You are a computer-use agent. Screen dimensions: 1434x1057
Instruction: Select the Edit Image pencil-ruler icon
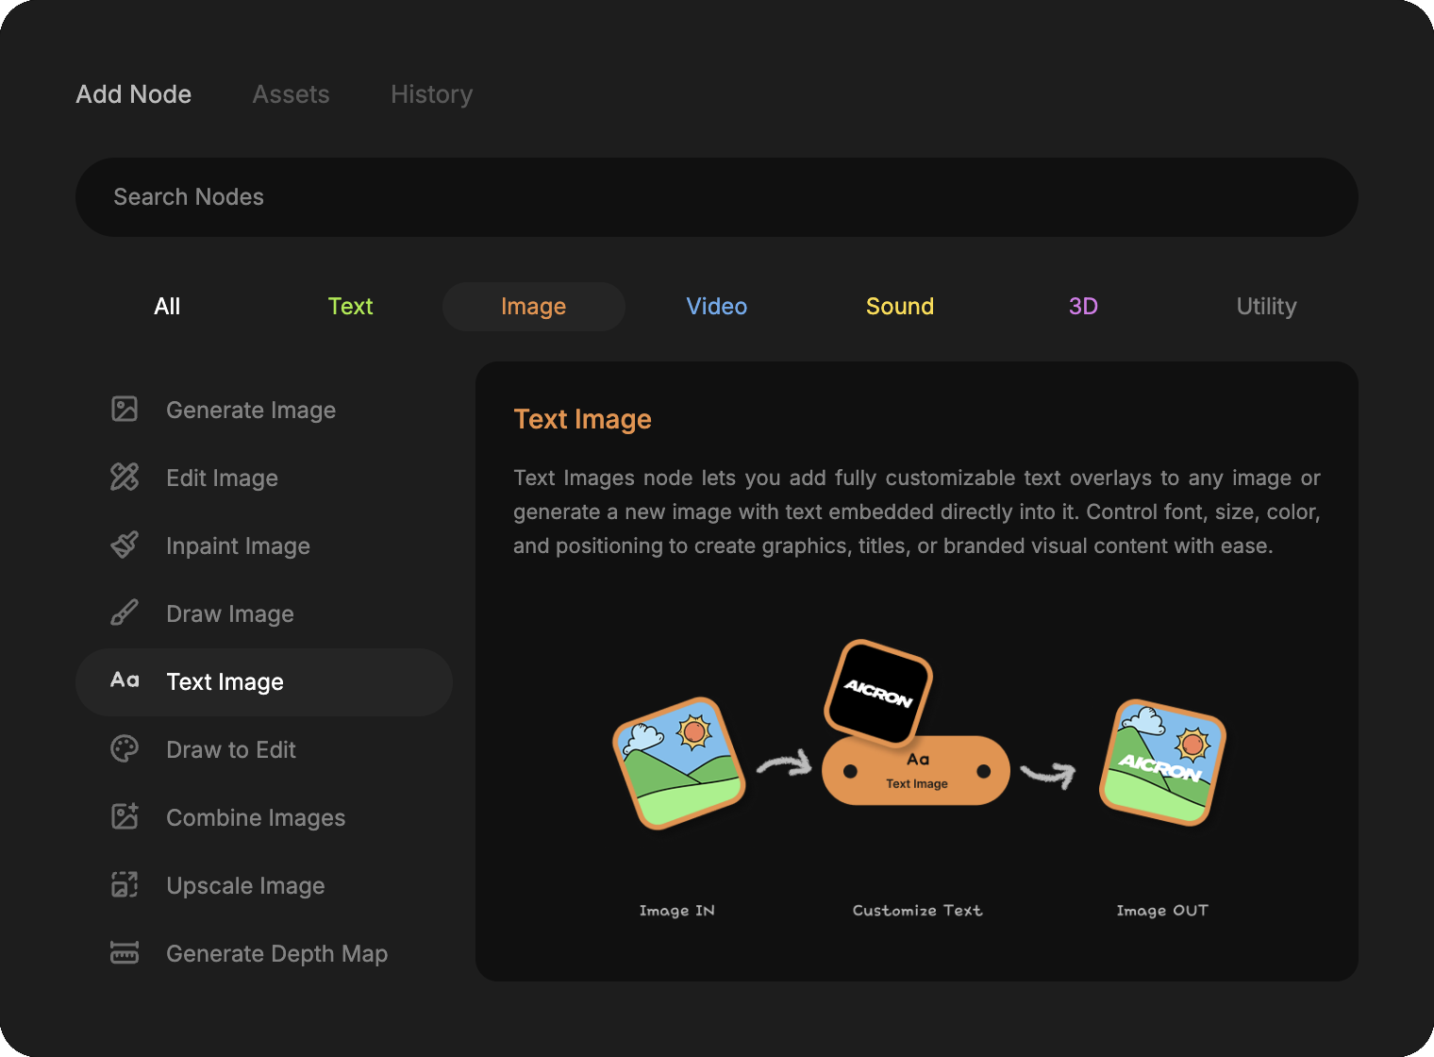pos(125,477)
